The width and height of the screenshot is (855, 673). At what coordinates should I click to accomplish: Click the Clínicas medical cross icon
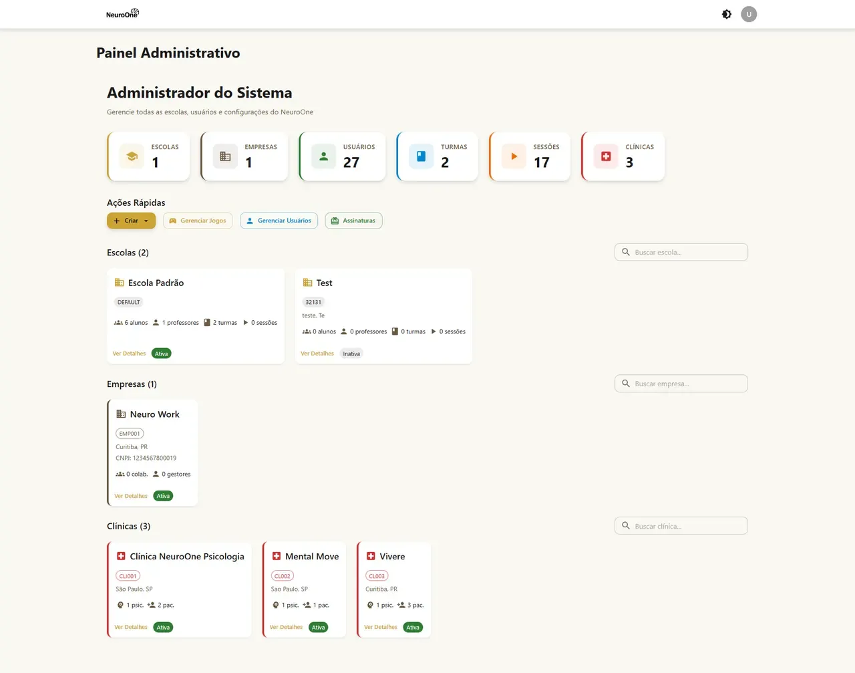point(606,156)
